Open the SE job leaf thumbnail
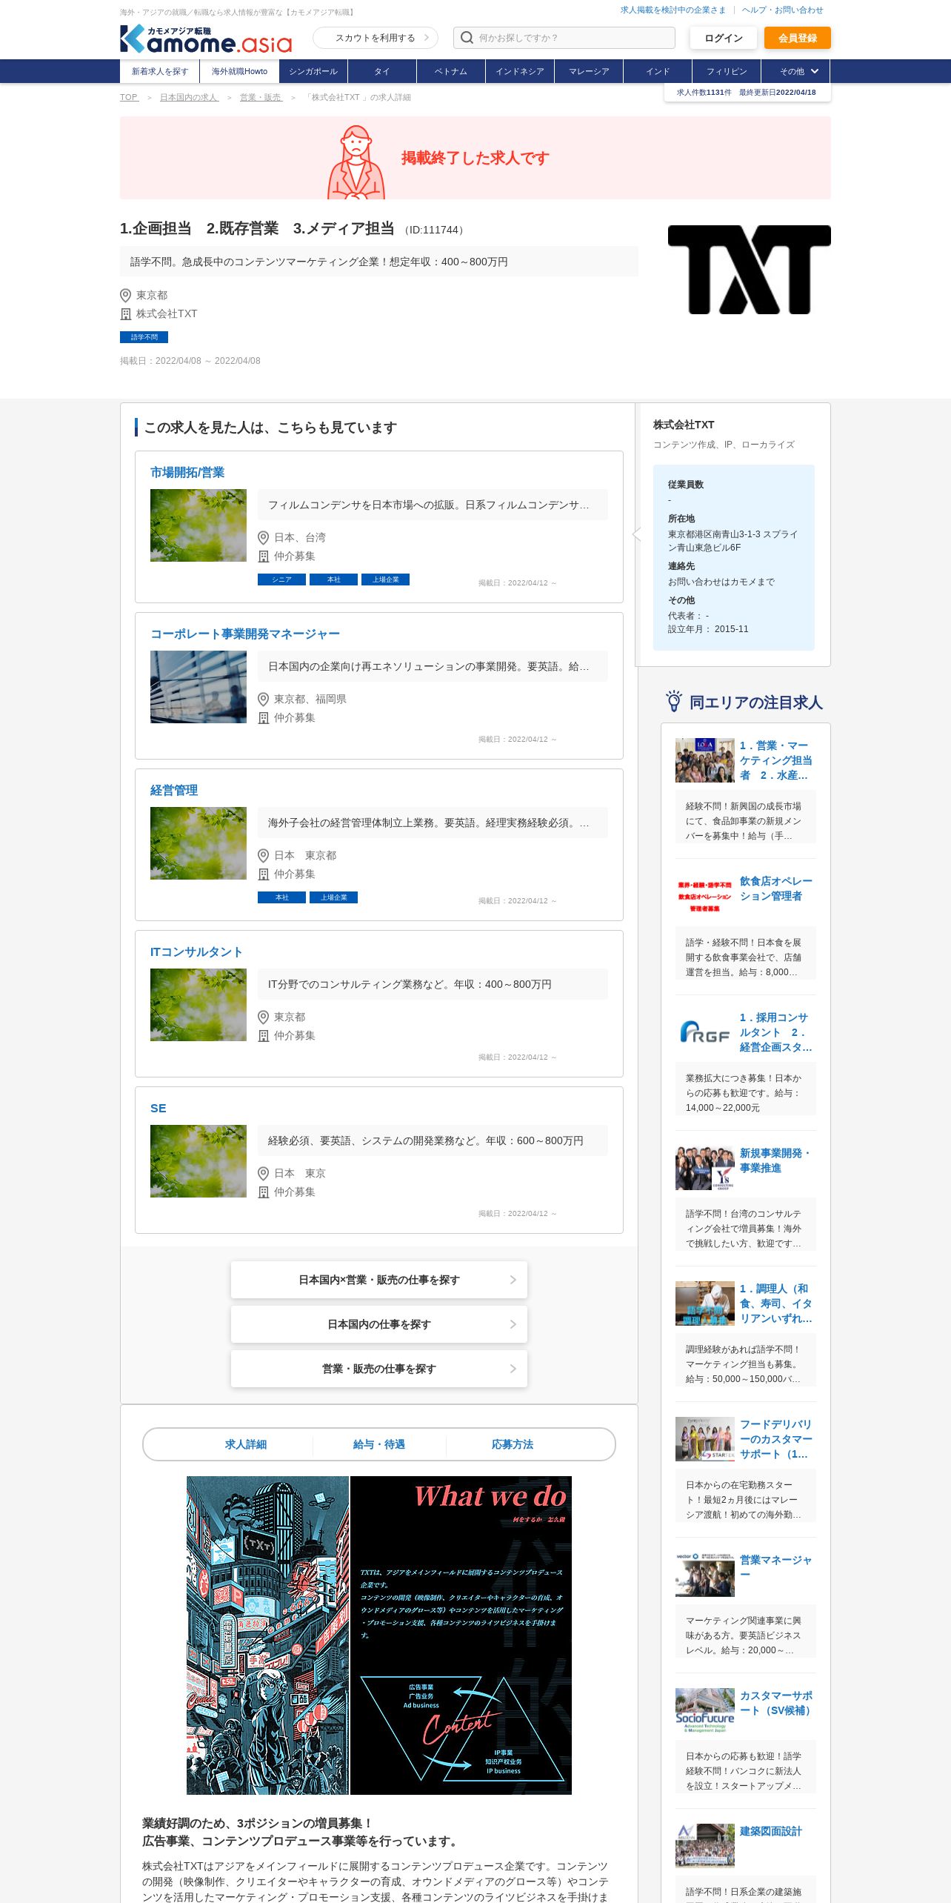The width and height of the screenshot is (951, 1903). tap(198, 1161)
